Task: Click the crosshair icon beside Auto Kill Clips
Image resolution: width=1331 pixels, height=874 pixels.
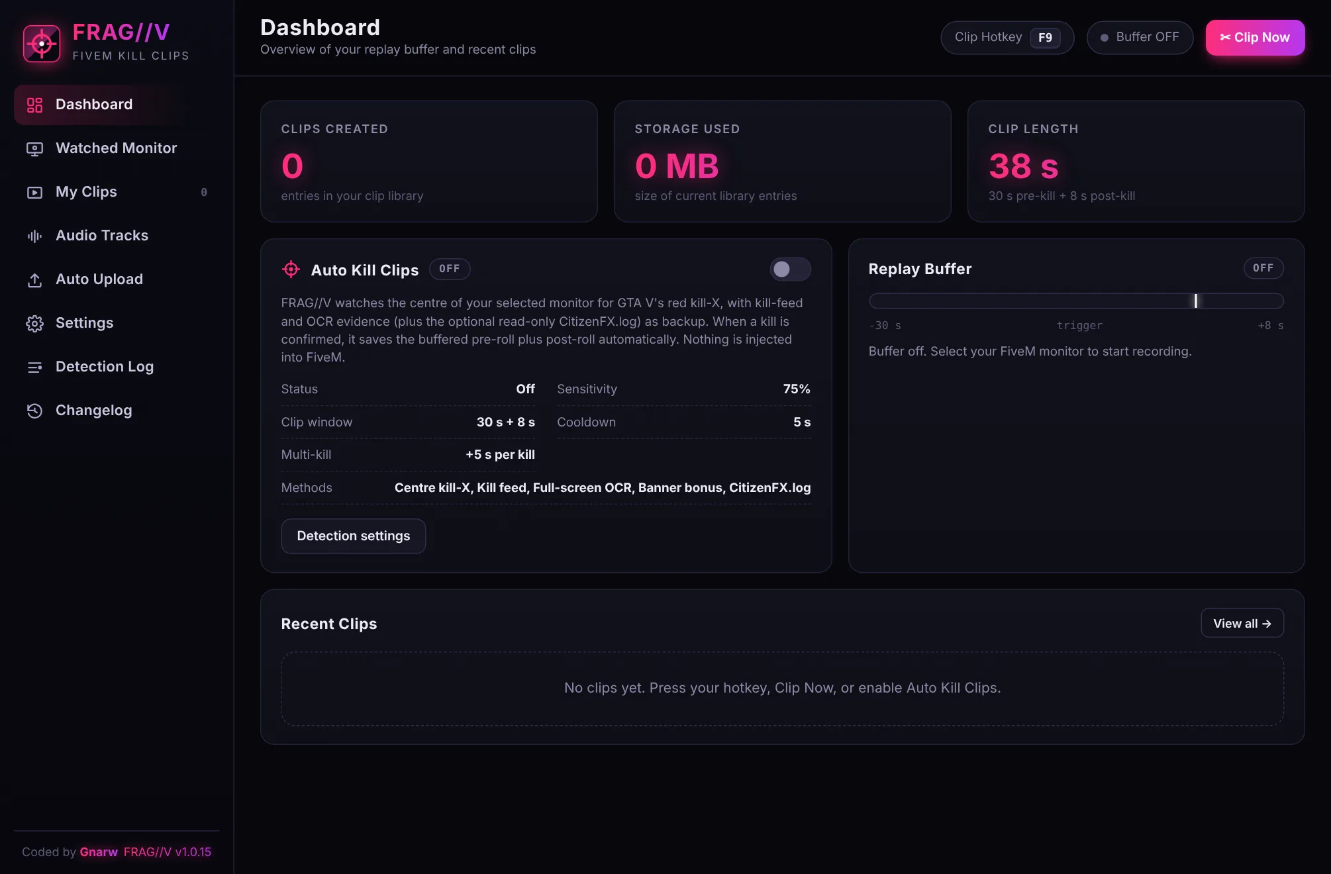Action: click(x=291, y=269)
